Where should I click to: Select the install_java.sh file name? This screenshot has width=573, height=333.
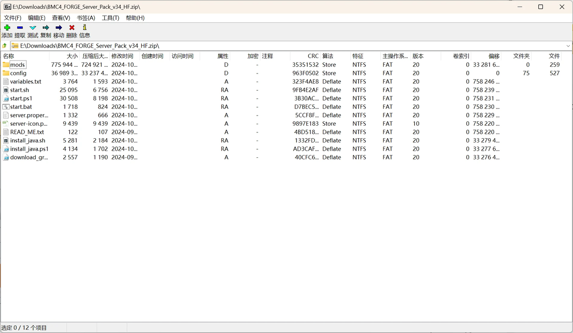(28, 141)
